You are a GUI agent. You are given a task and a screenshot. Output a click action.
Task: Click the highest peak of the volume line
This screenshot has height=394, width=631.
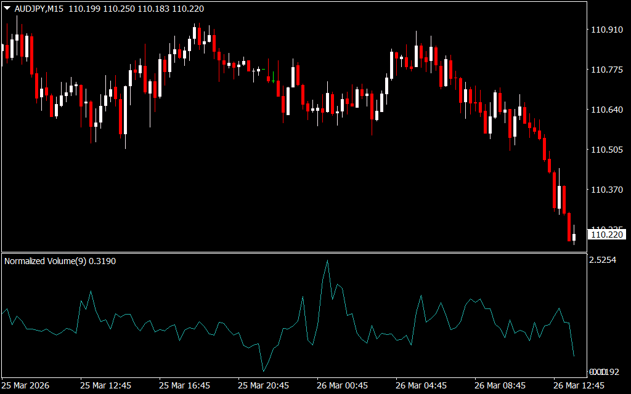(327, 261)
